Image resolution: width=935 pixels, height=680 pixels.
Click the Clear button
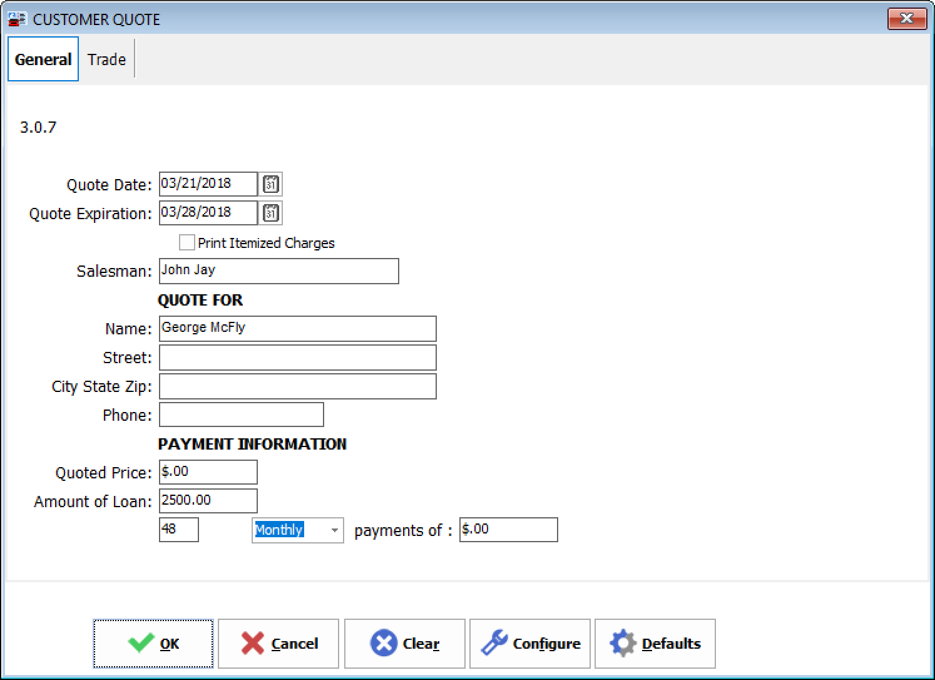point(405,644)
